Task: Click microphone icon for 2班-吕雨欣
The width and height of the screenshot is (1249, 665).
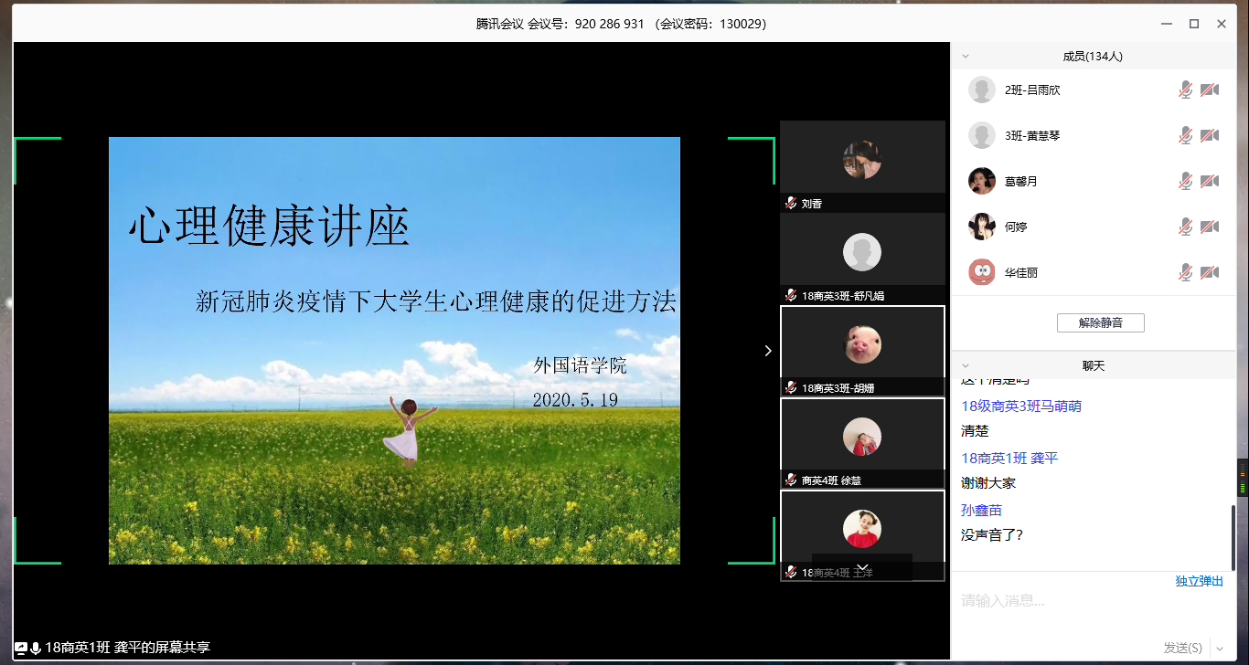Action: tap(1185, 90)
